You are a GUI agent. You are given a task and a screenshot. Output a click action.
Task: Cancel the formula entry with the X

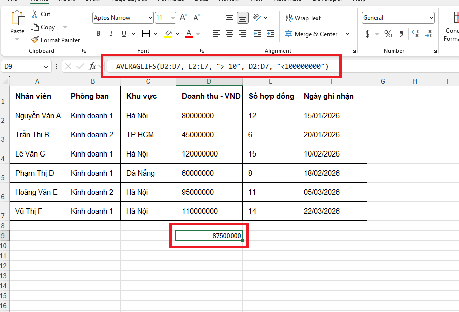click(x=68, y=67)
